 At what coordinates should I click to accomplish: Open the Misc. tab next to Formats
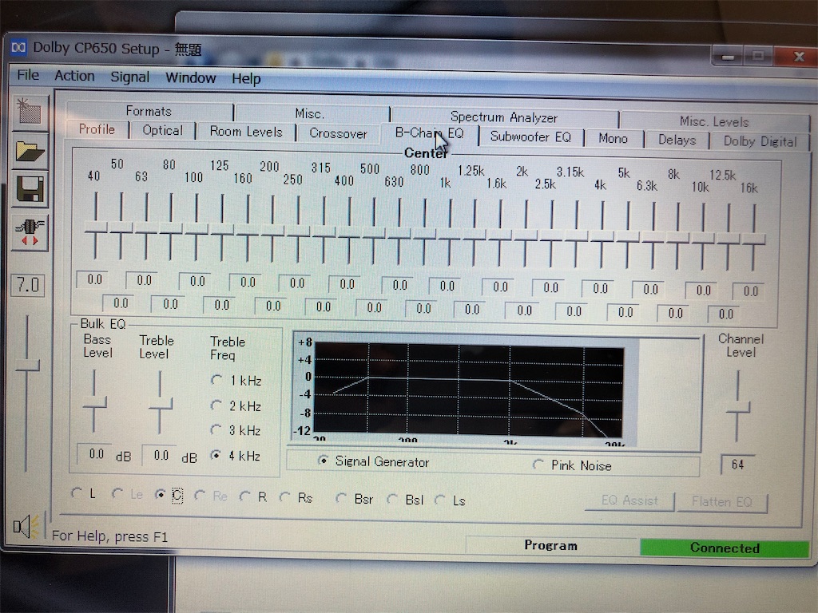click(310, 113)
